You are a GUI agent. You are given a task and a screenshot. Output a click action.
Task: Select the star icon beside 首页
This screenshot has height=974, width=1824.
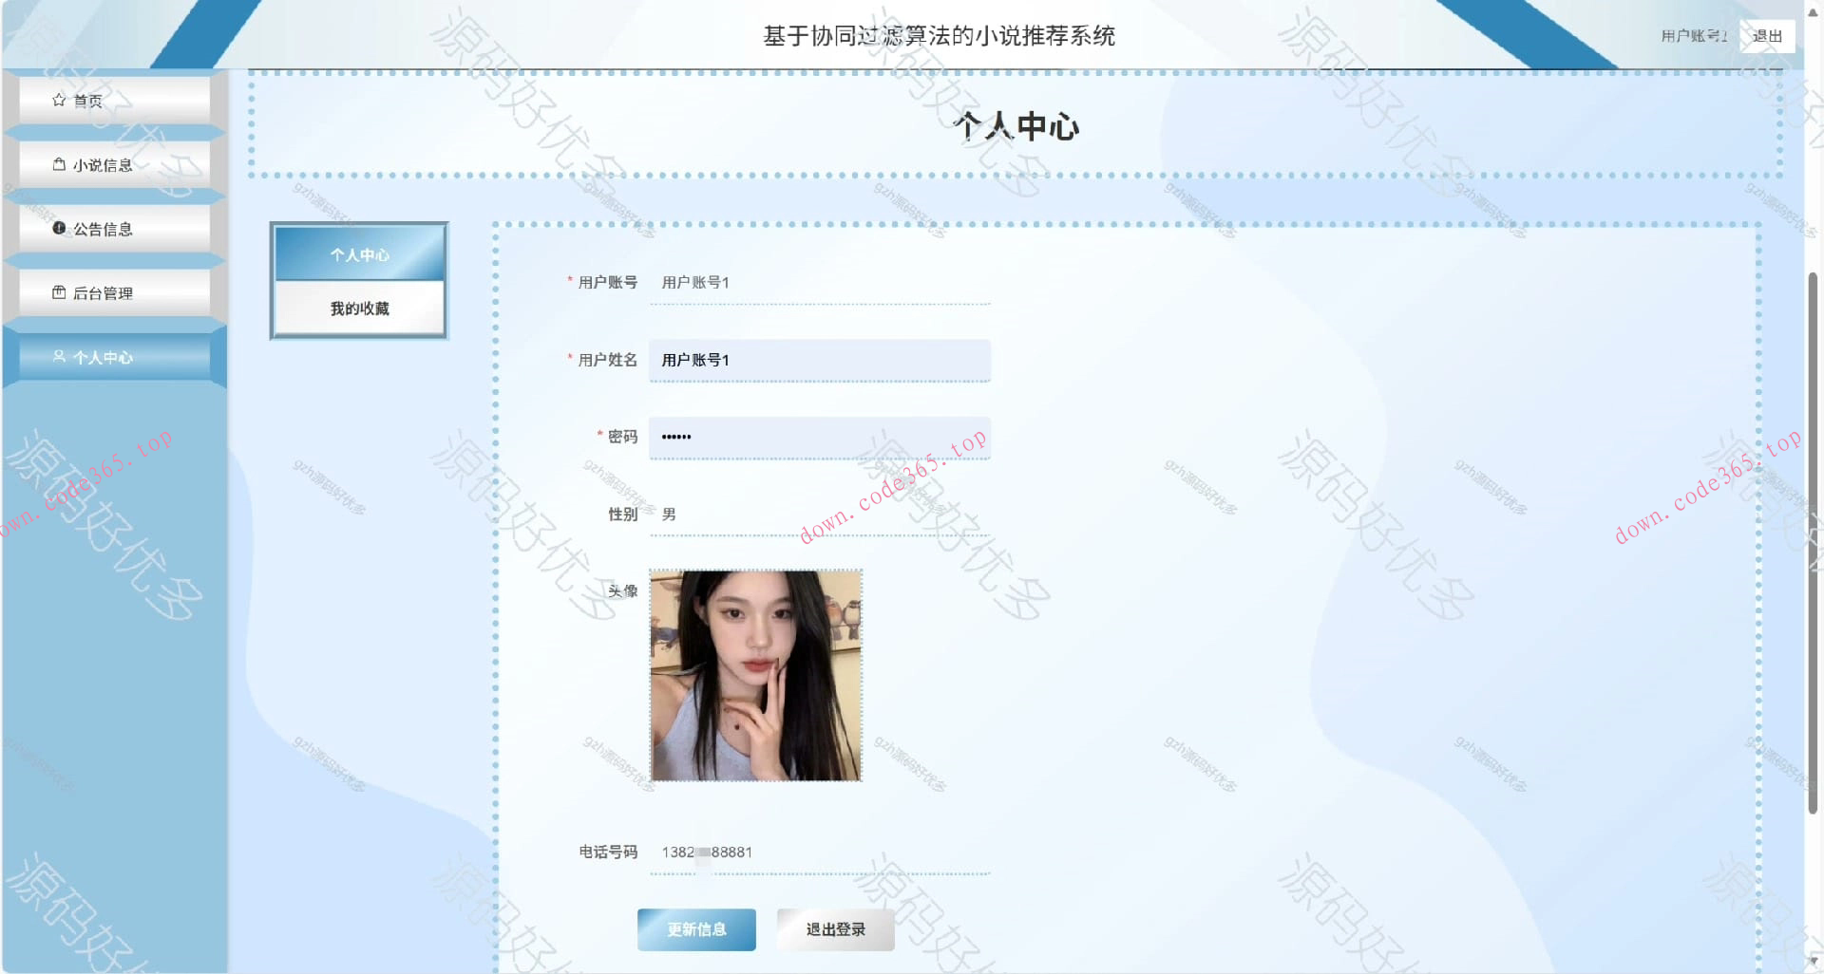pos(57,99)
